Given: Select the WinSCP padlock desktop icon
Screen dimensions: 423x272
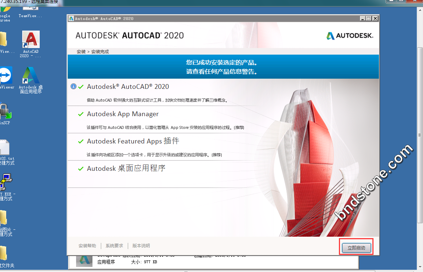Looking at the screenshot, I should pos(5,111).
